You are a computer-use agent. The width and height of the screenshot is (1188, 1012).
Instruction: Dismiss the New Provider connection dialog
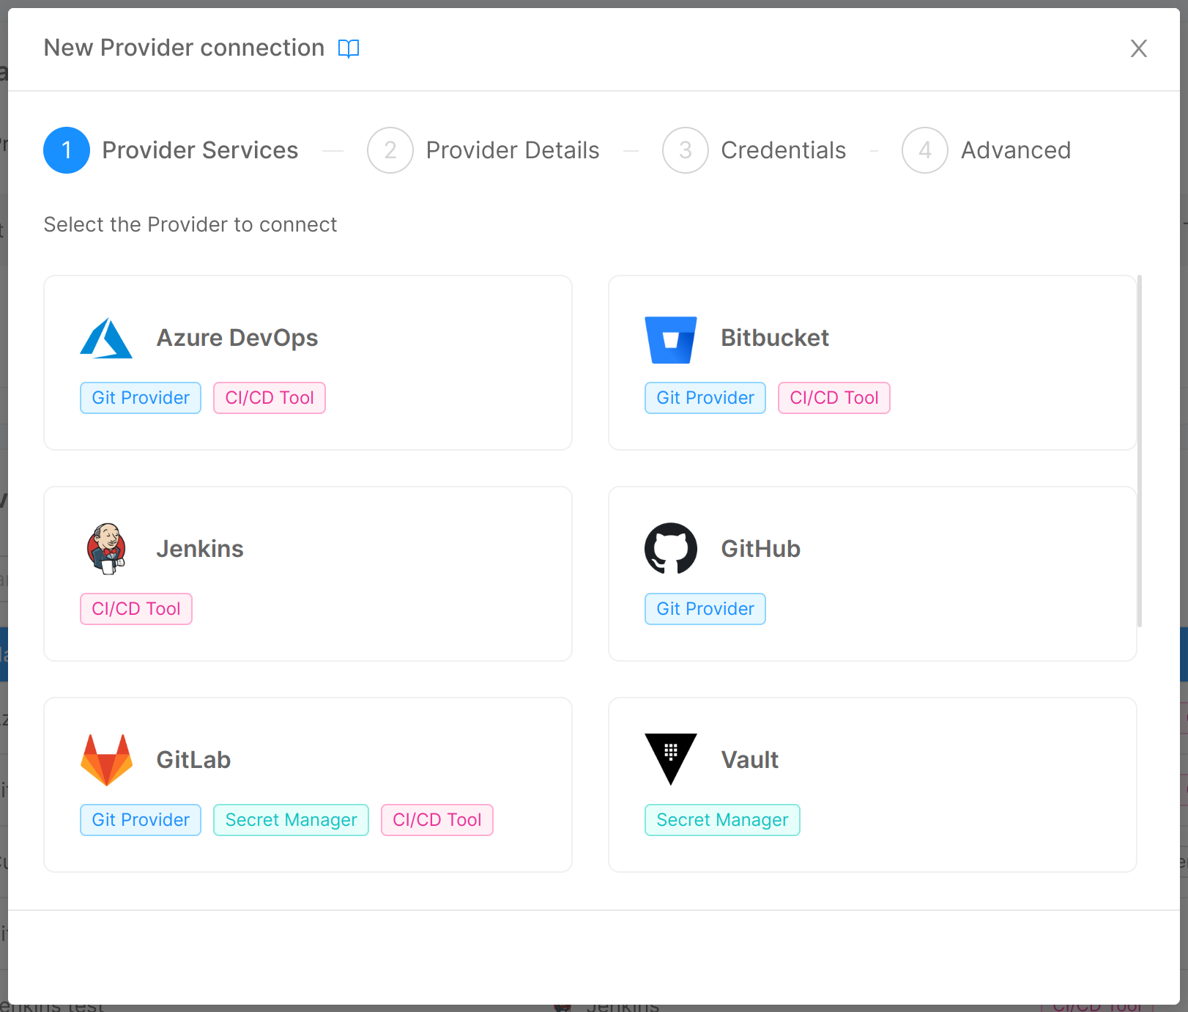point(1139,48)
